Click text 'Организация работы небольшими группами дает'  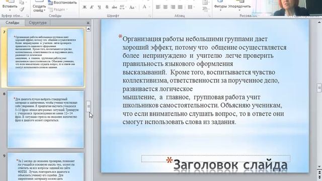pyautogui.click(x=195, y=39)
